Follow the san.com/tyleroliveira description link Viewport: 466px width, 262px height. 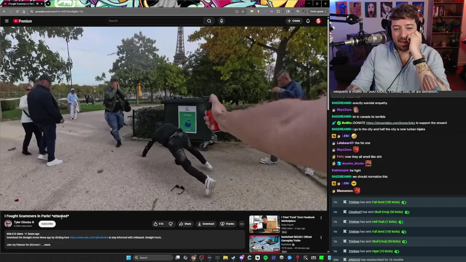click(x=89, y=237)
